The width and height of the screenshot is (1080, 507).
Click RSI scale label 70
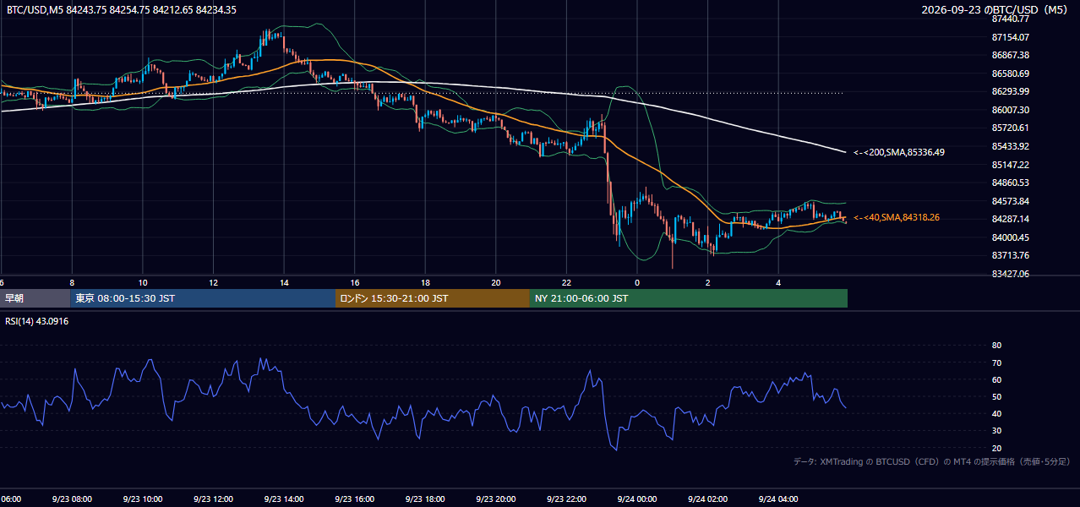(x=996, y=363)
